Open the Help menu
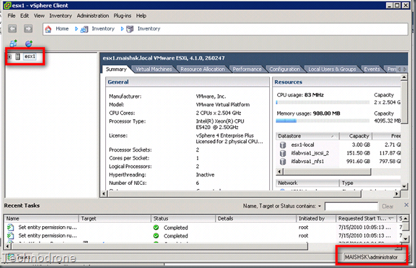The width and height of the screenshot is (416, 268). pos(141,16)
